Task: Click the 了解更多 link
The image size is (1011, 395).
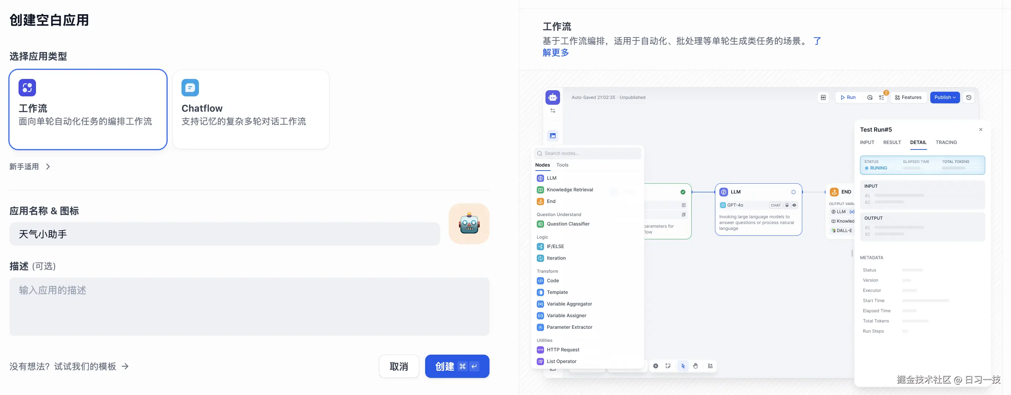Action: [x=555, y=53]
